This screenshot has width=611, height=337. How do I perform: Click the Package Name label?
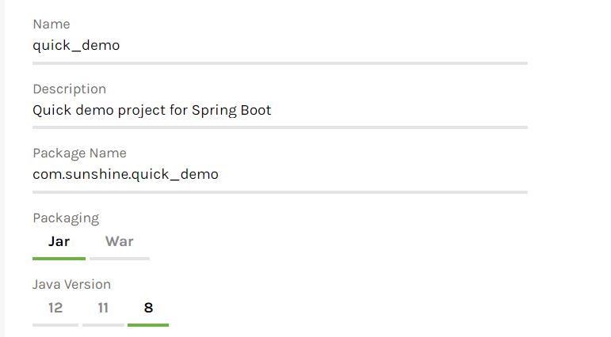pos(79,153)
